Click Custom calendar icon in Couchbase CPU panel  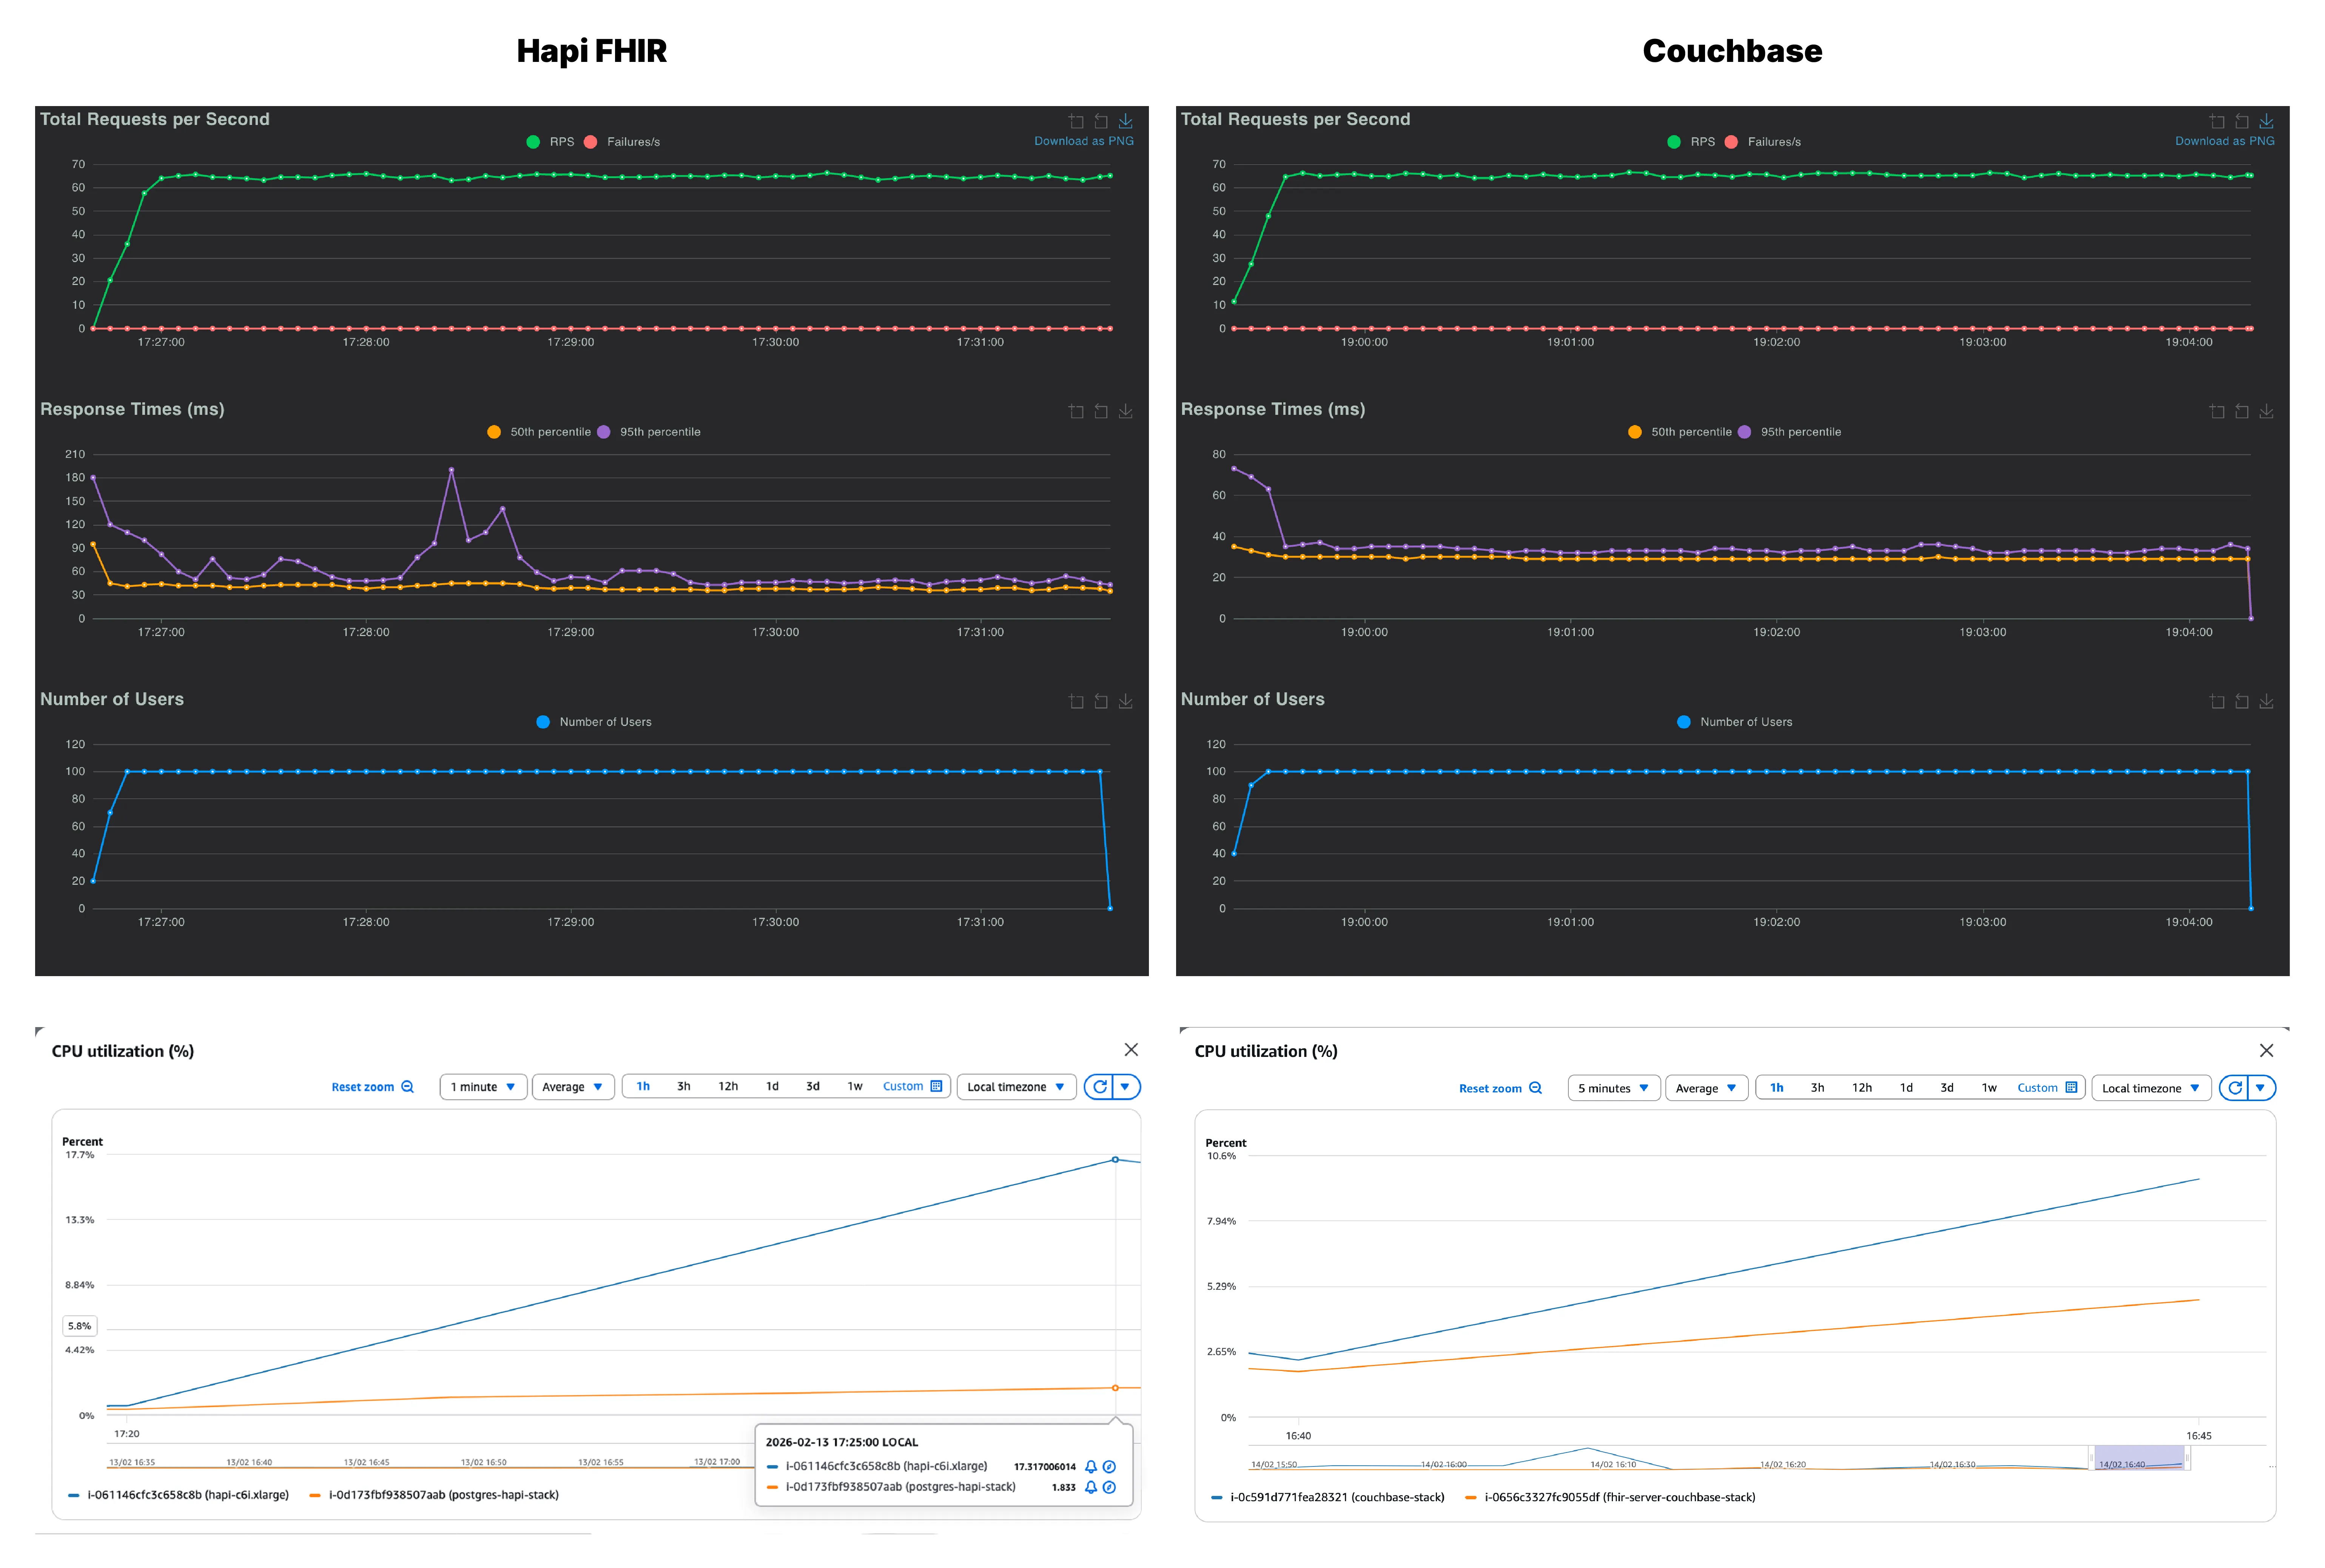click(x=2071, y=1088)
